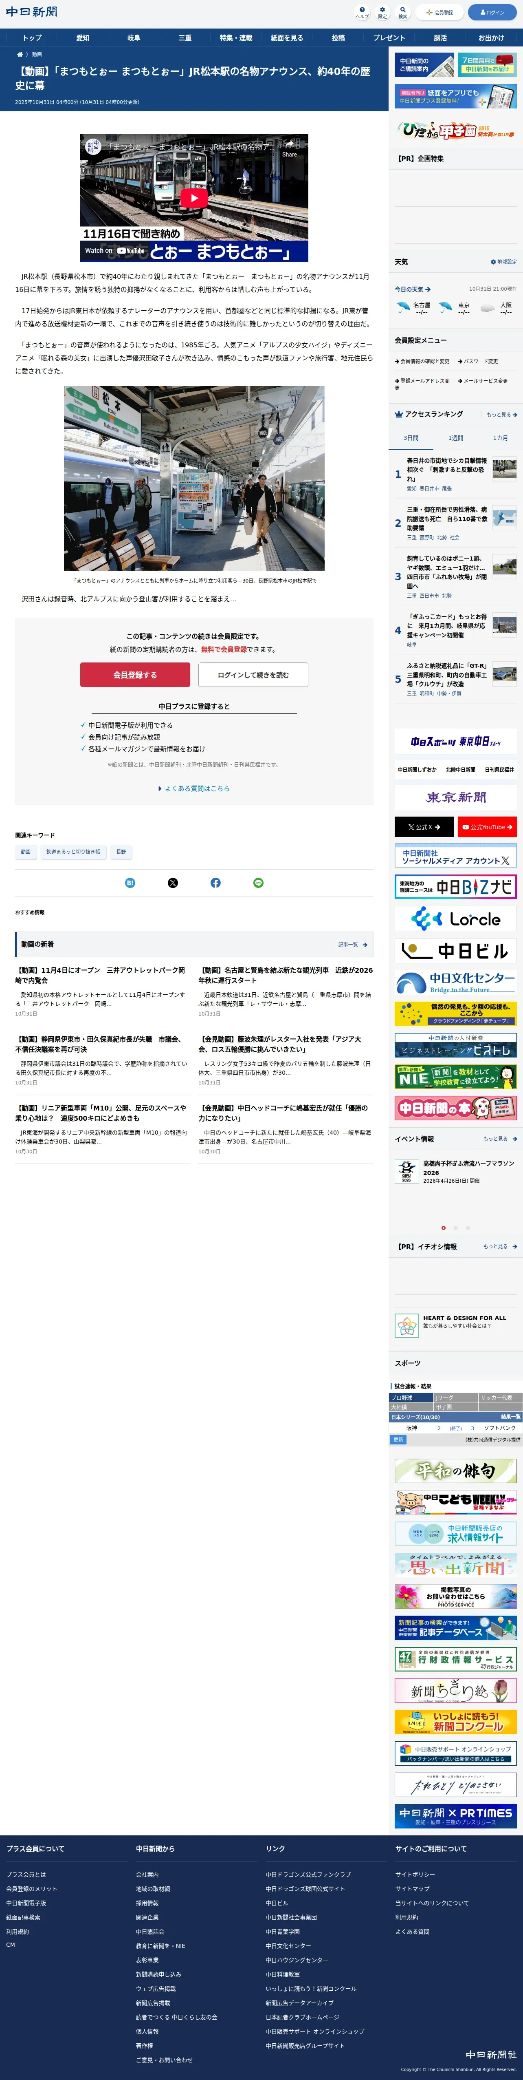Viewport: 523px width, 2080px height.
Task: Open 会員情報の確認と変更 link
Action: click(422, 362)
